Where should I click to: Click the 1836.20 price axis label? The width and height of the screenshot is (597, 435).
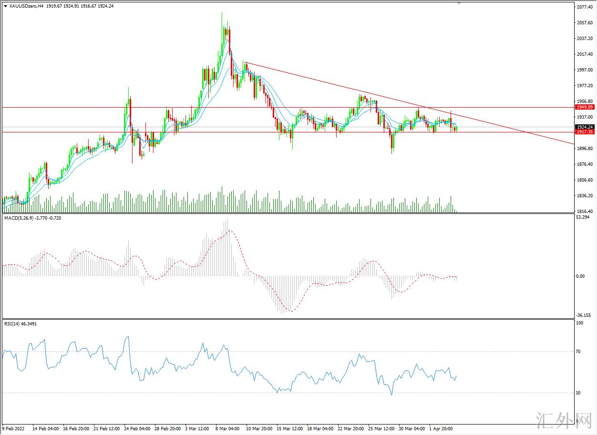pyautogui.click(x=584, y=196)
